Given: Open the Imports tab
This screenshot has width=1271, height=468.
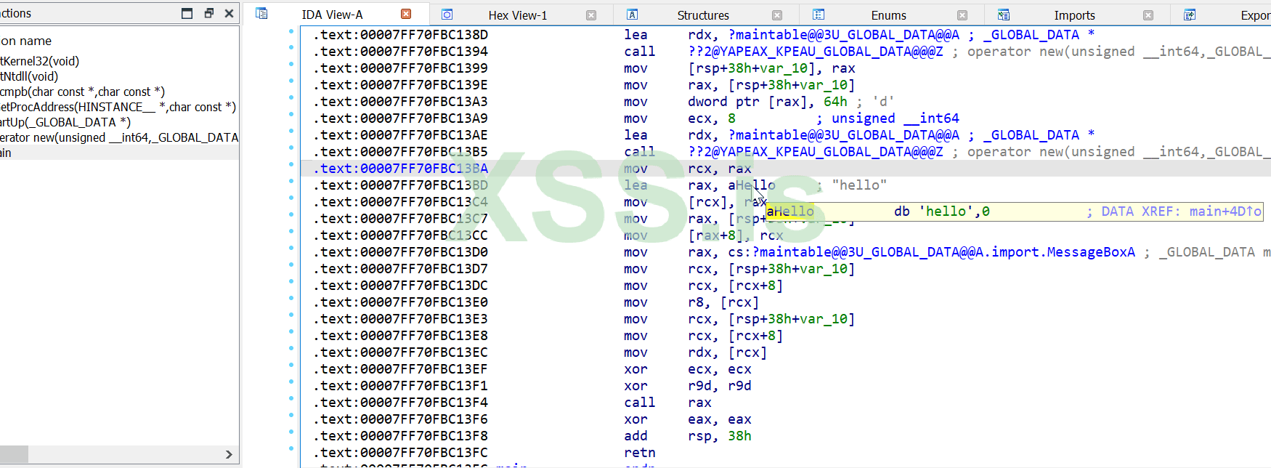Looking at the screenshot, I should (1074, 15).
